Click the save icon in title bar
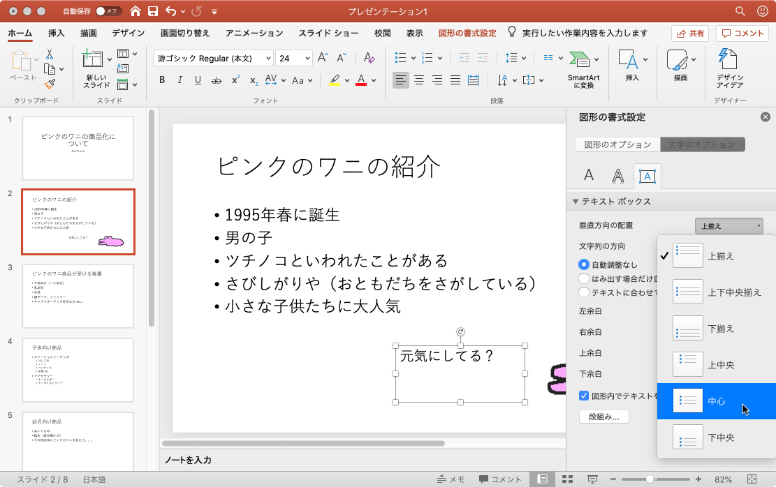This screenshot has width=776, height=487. click(x=153, y=12)
